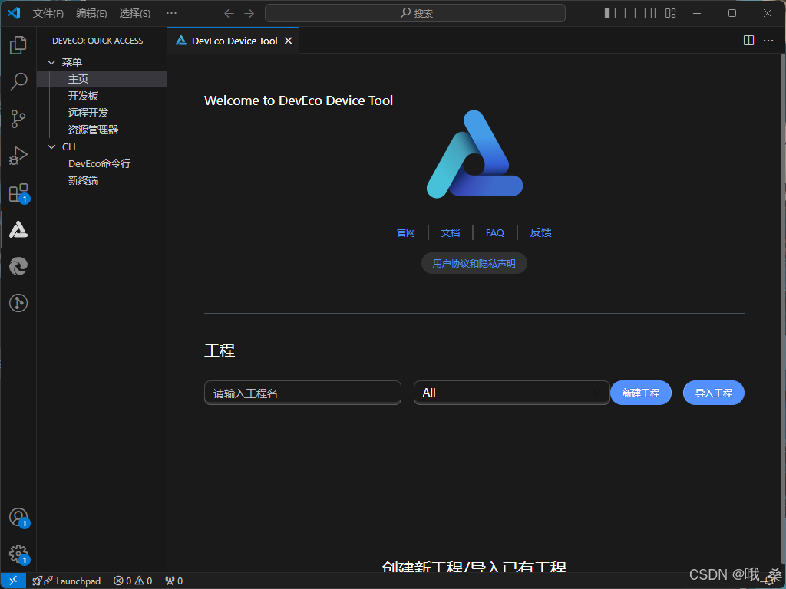Image resolution: width=786 pixels, height=589 pixels.
Task: Select the DevEco Device Tool activity icon
Action: click(18, 229)
